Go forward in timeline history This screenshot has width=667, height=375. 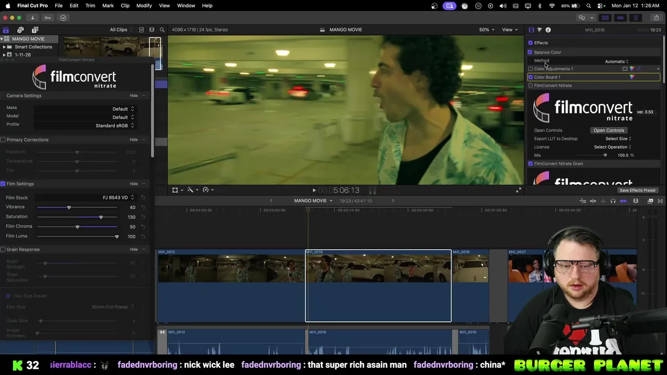click(x=393, y=201)
